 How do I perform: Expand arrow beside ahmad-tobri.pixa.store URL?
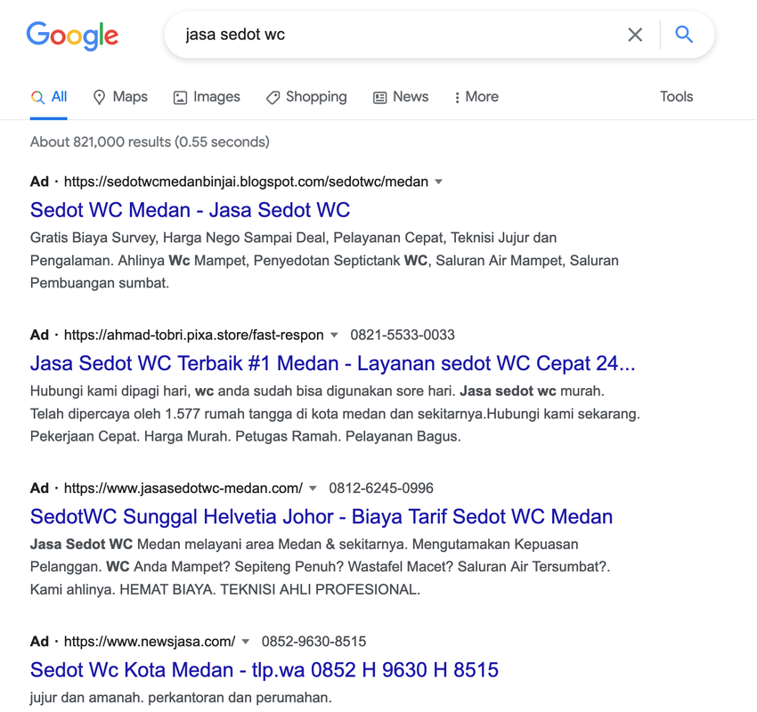334,336
